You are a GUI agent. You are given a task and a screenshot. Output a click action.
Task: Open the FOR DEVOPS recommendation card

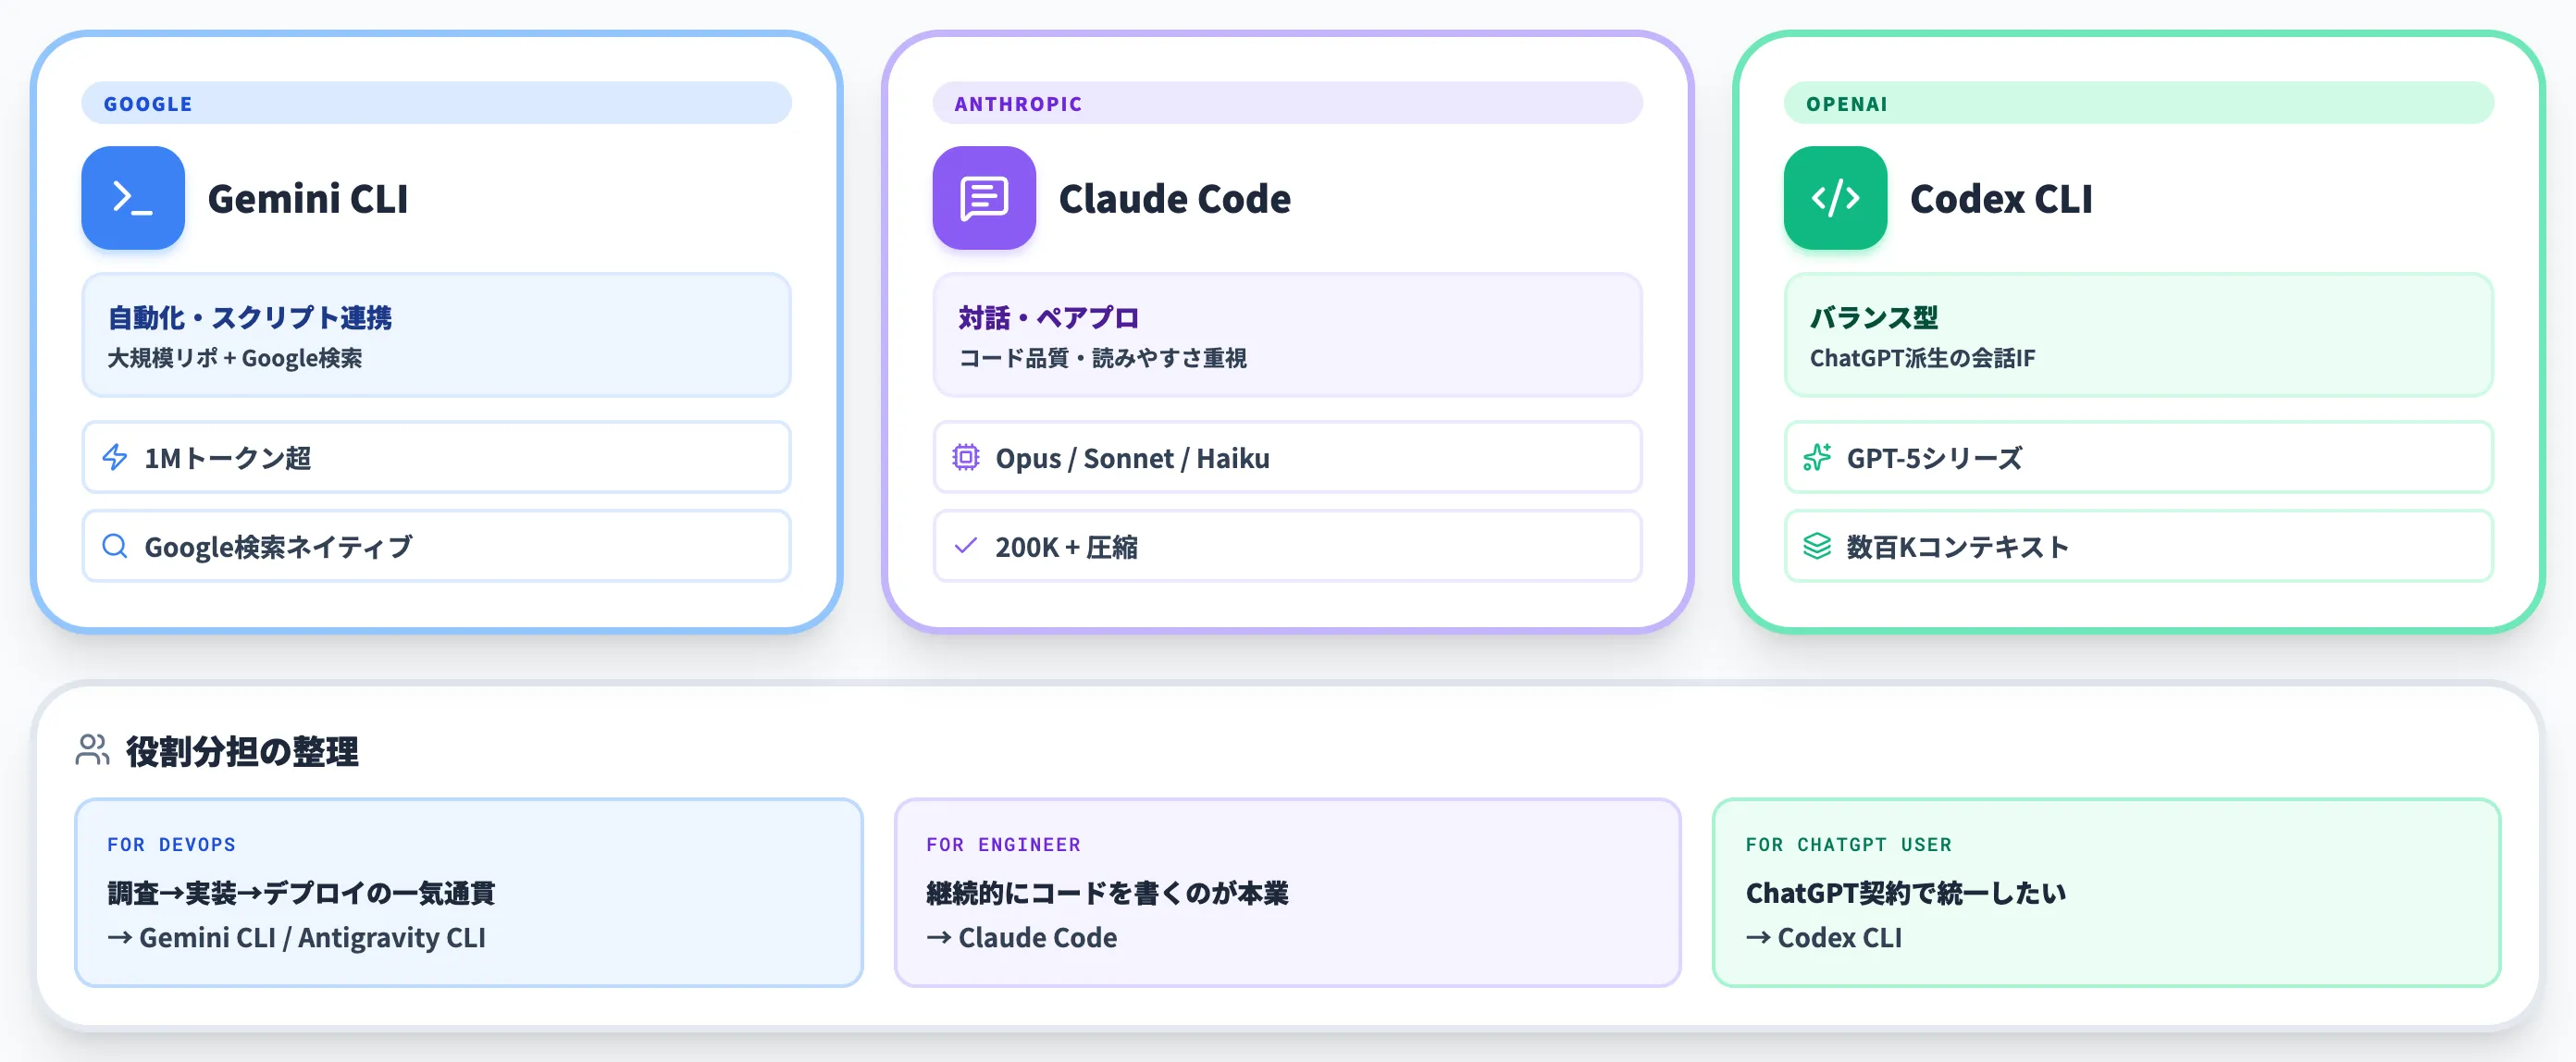pos(469,892)
